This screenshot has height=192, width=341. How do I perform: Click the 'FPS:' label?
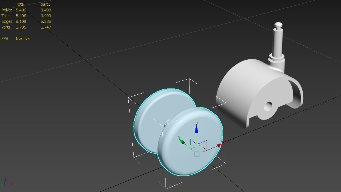(x=5, y=39)
